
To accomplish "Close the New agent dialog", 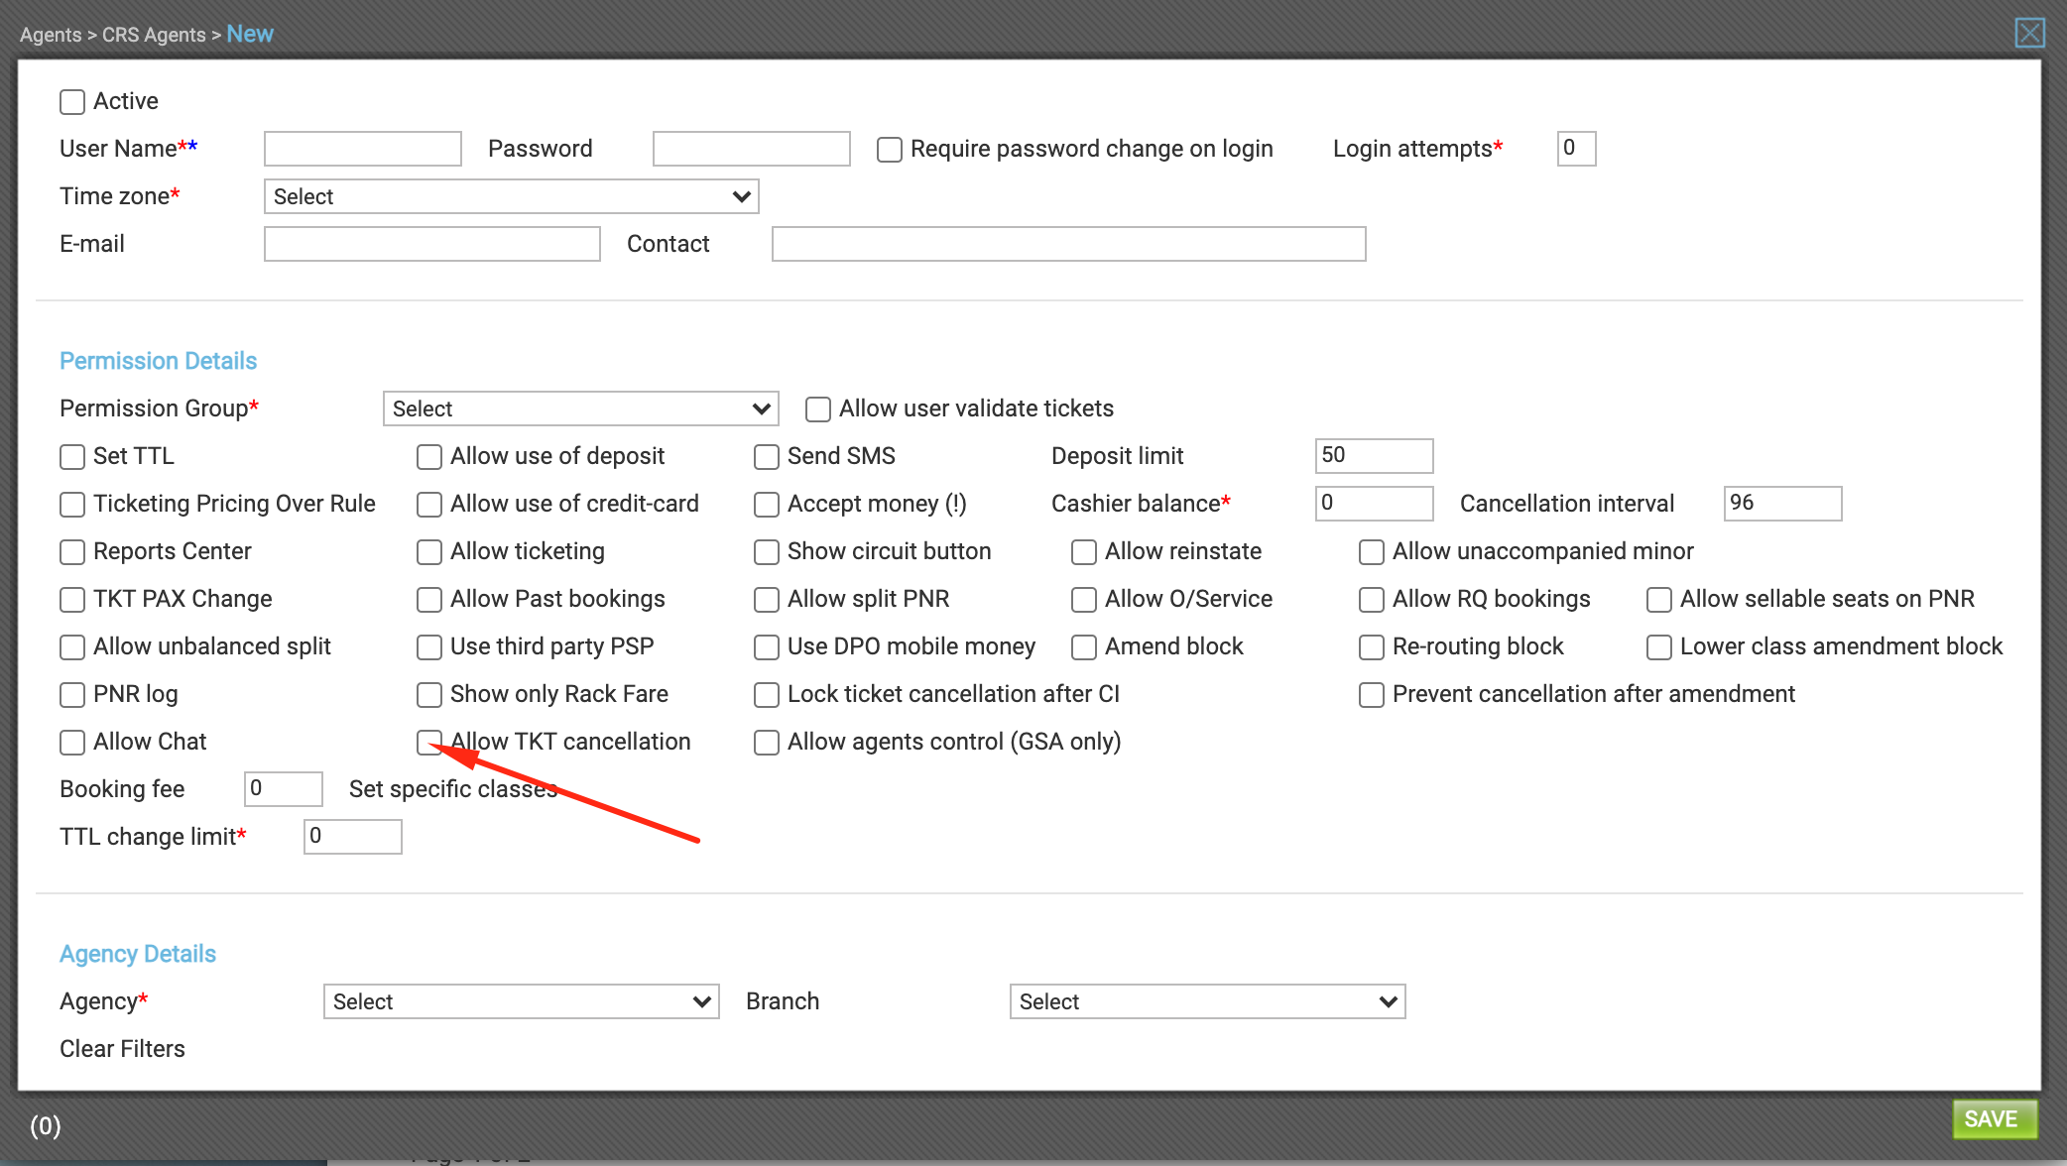I will (x=2029, y=33).
